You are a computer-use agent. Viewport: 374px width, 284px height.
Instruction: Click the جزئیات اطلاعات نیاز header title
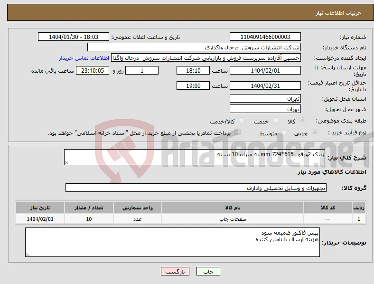tap(339, 13)
